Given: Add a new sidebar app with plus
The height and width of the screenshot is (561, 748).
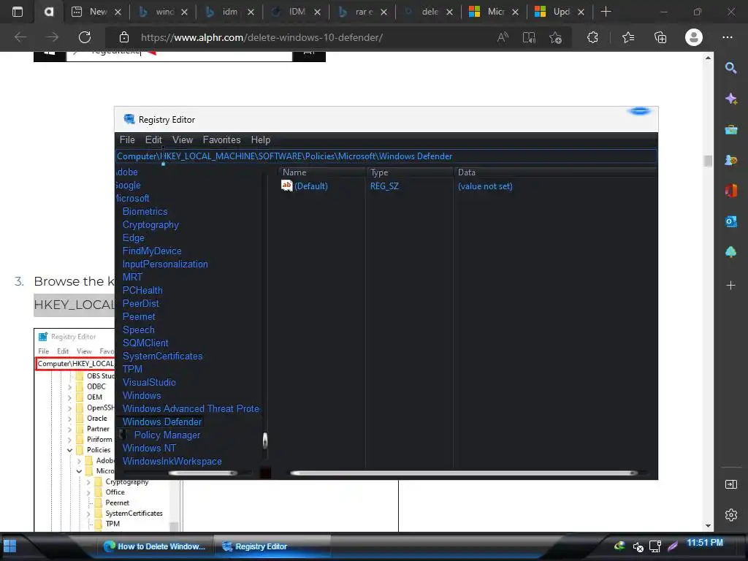Looking at the screenshot, I should pos(730,286).
